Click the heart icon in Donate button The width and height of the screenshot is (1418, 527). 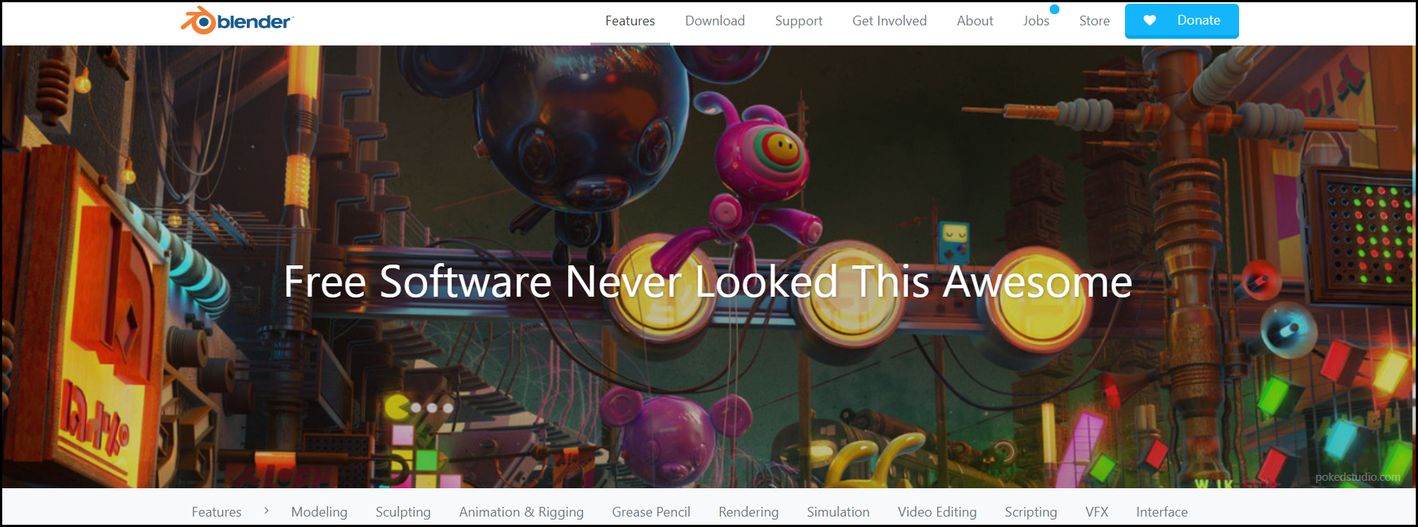pyautogui.click(x=1150, y=21)
